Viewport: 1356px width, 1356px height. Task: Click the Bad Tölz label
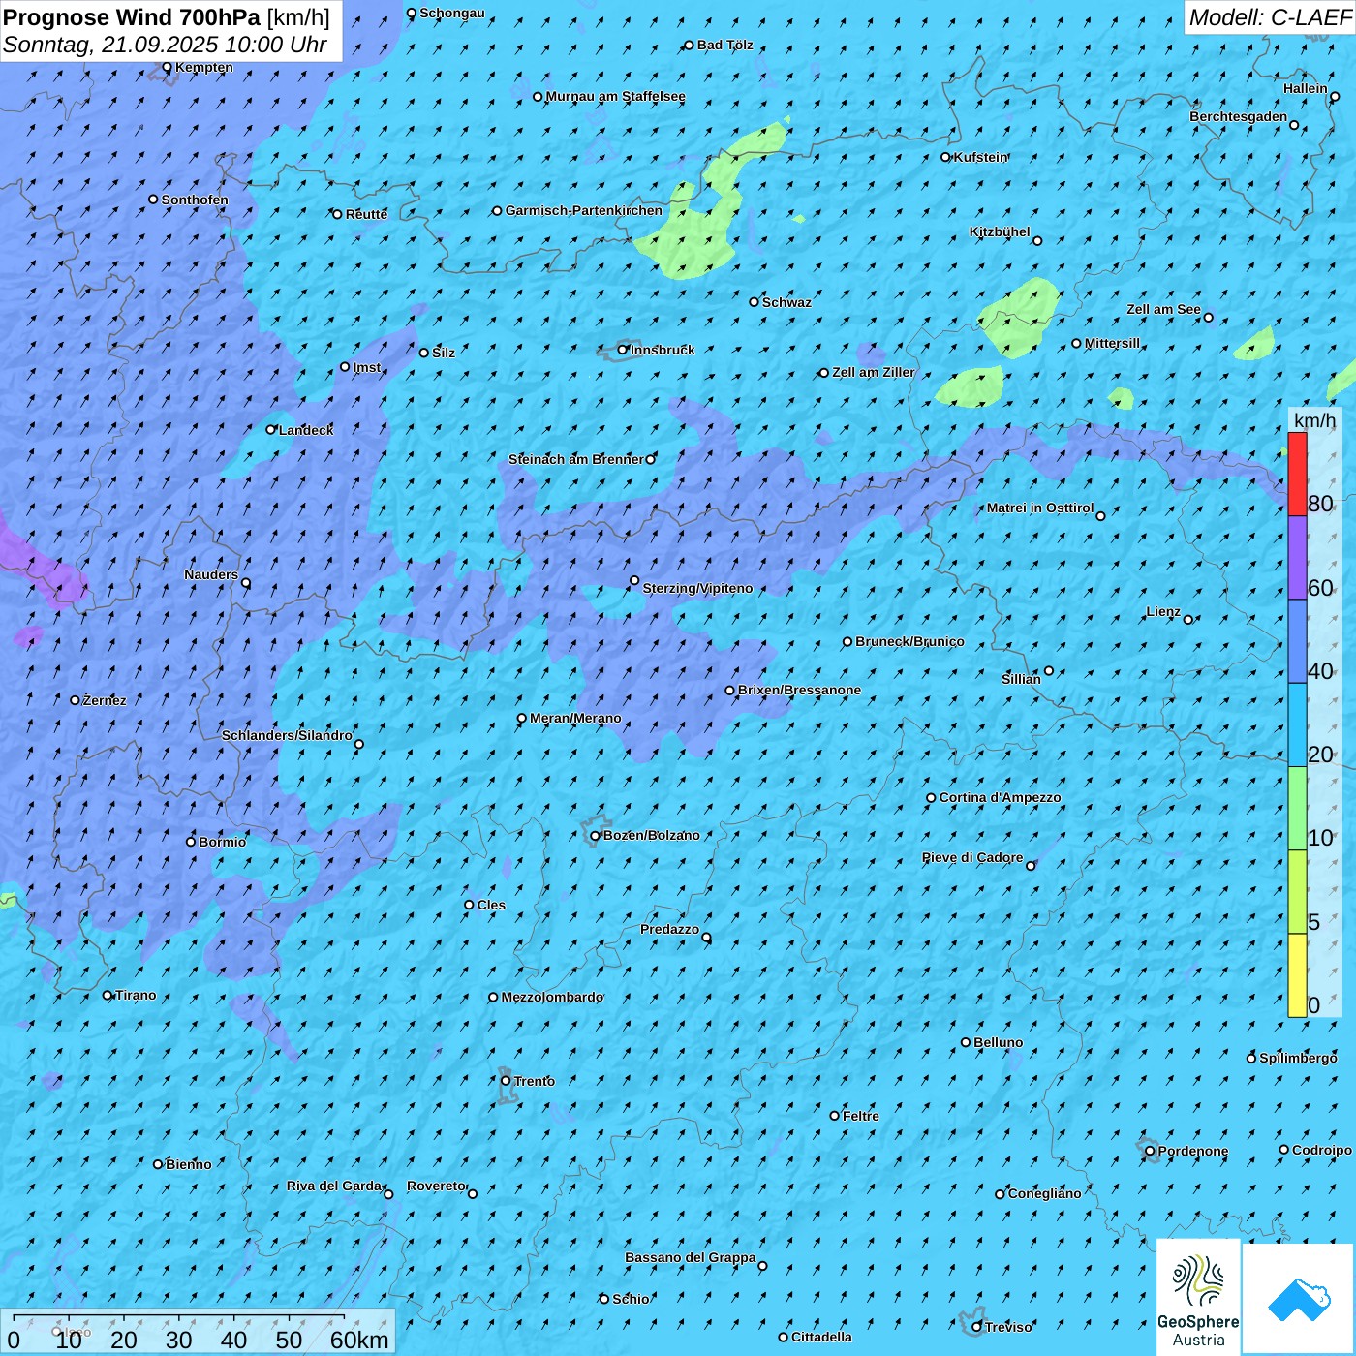tap(724, 45)
